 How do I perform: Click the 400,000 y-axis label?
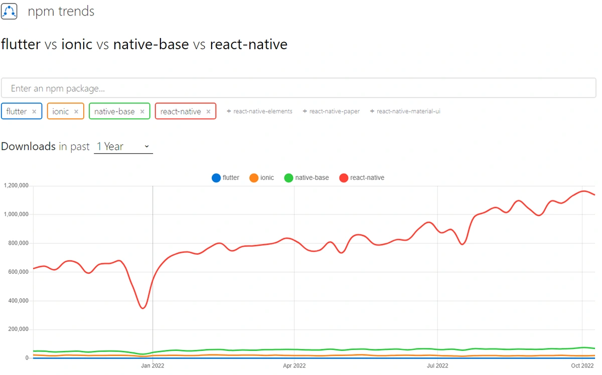(x=18, y=301)
